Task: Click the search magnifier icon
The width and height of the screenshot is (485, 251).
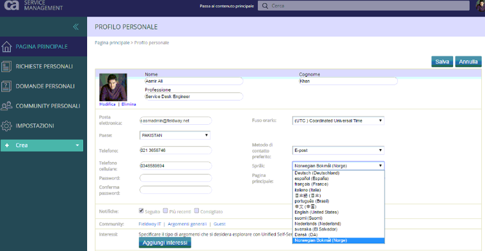Action: tap(265, 6)
